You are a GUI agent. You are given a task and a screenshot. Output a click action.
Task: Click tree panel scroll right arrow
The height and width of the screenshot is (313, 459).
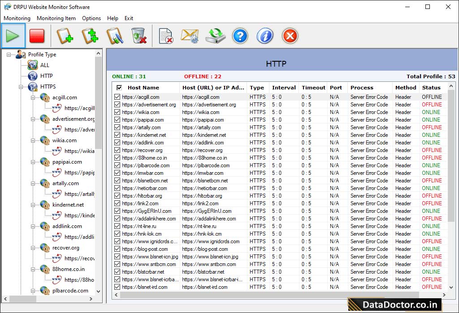pos(91,299)
